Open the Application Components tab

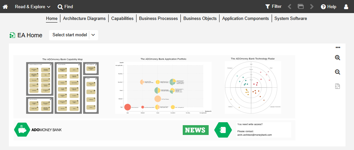click(x=245, y=19)
